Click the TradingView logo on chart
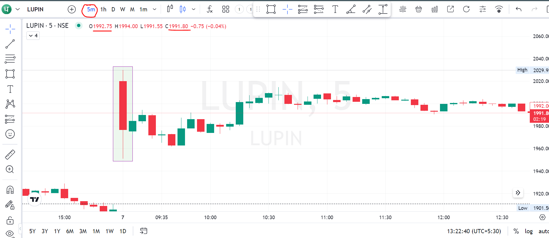The width and height of the screenshot is (549, 238). (x=35, y=199)
